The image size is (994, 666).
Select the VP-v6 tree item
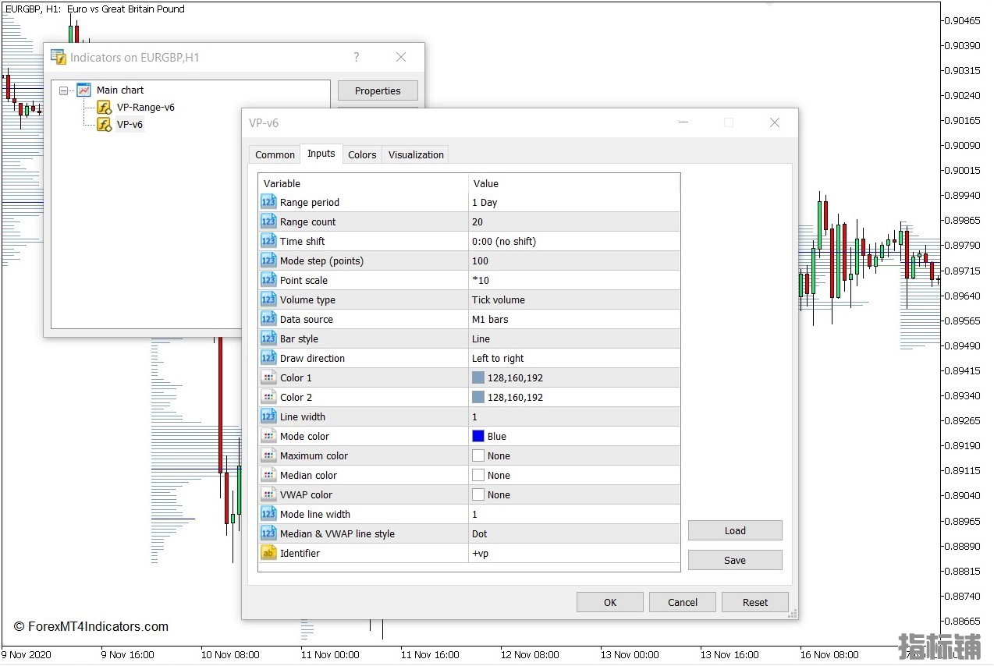[130, 125]
